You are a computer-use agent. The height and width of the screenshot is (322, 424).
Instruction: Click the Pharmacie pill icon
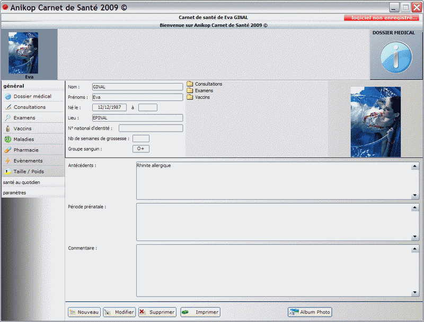point(8,150)
